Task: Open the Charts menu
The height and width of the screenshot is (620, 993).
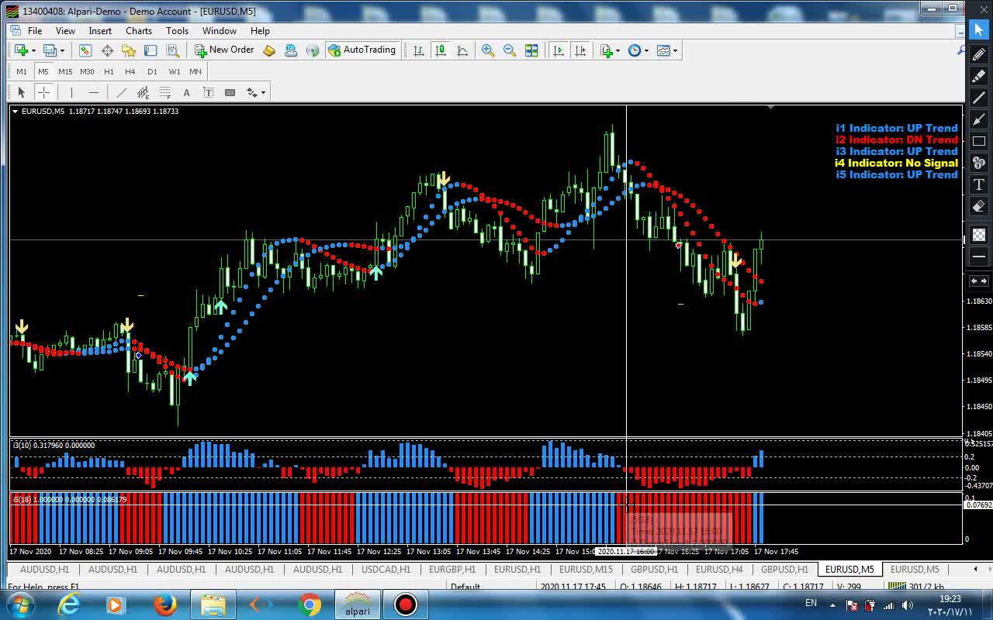Action: [139, 31]
